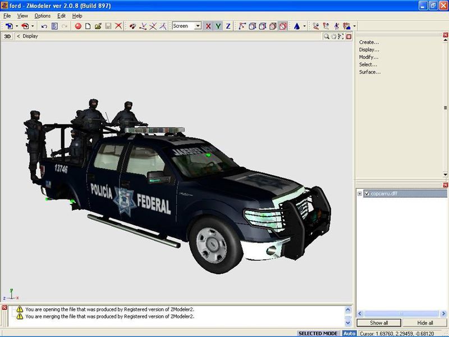Open the last toolbar icon's dropdown arrow
The height and width of the screenshot is (337, 449).
(x=355, y=26)
